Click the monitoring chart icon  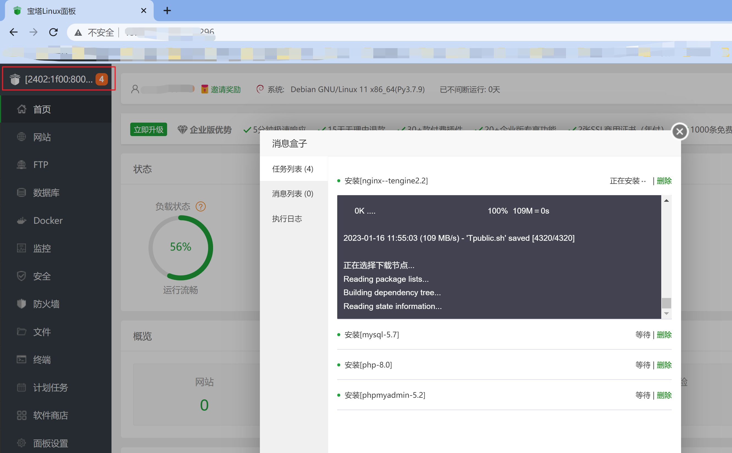pyautogui.click(x=21, y=248)
